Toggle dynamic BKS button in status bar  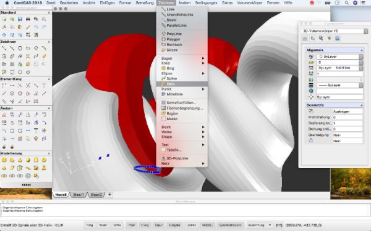point(230,225)
